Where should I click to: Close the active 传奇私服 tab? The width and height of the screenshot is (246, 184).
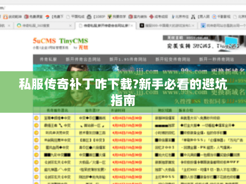click(132, 25)
